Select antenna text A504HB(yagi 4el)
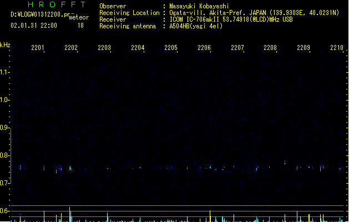The width and height of the screenshot is (349, 222). coord(196,26)
